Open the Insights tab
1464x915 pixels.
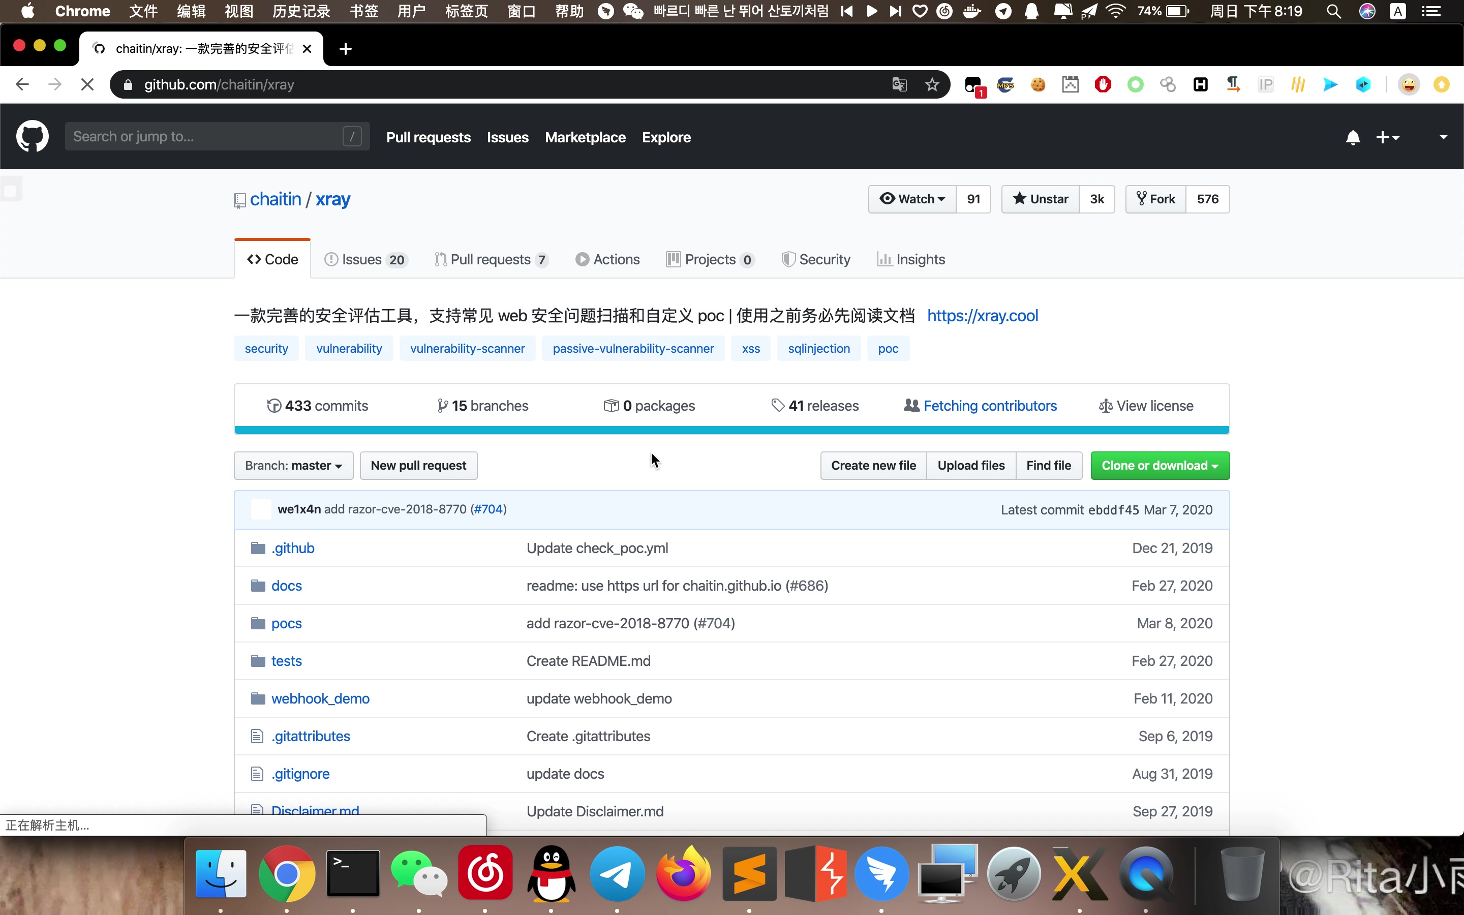[911, 260]
